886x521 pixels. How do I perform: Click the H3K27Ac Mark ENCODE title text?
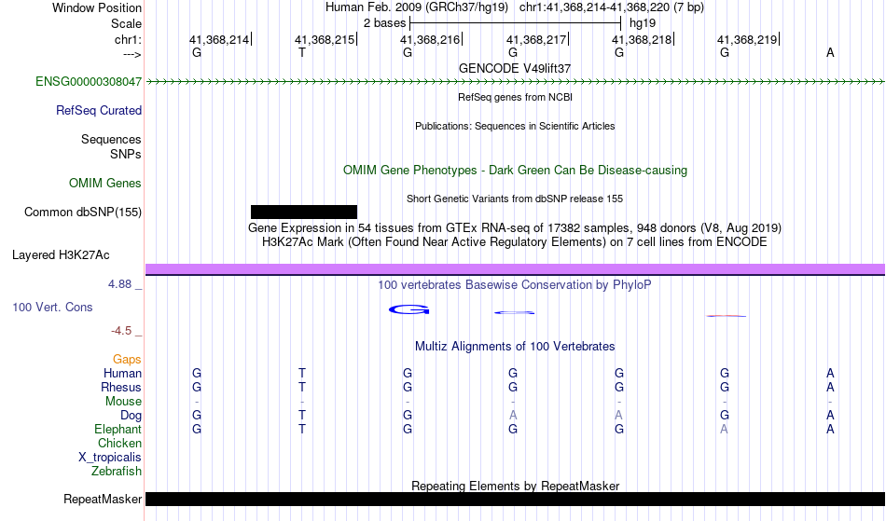tap(515, 242)
